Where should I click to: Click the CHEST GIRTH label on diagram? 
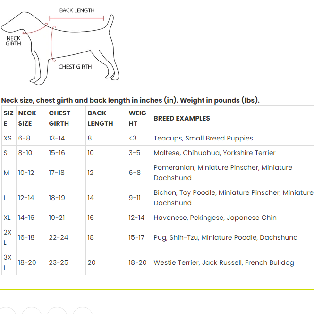[x=75, y=67]
